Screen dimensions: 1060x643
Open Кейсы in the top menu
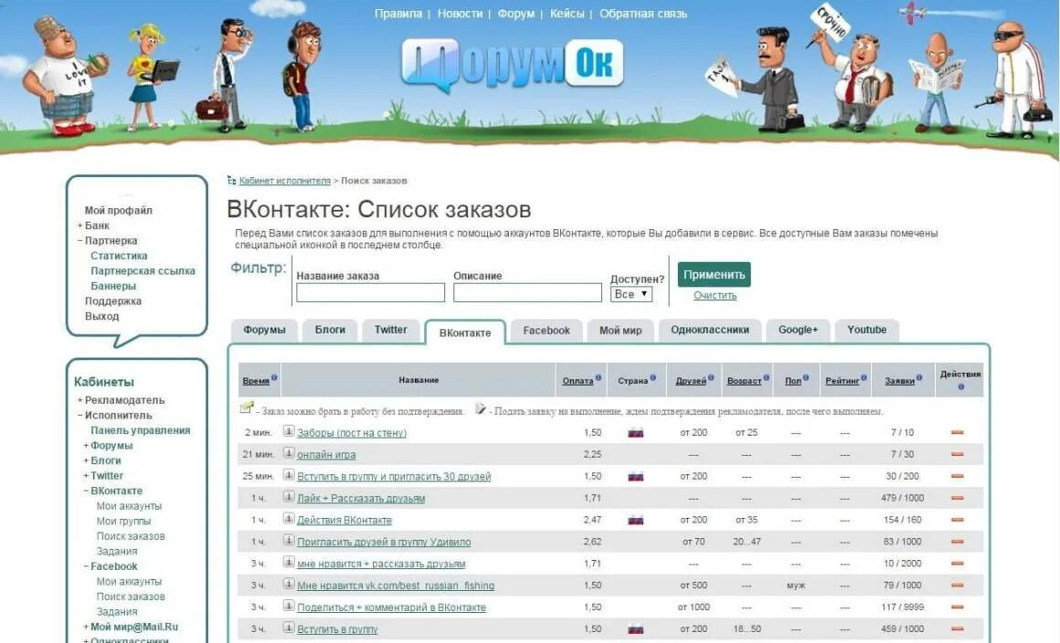[x=567, y=14]
